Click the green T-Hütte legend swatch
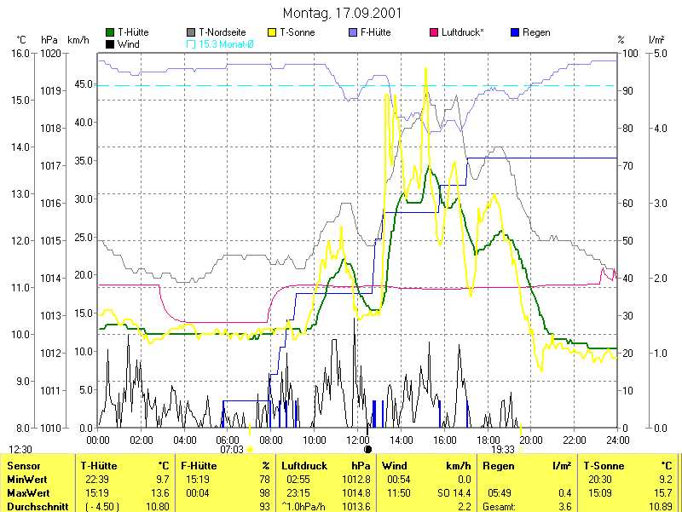This screenshot has height=512, width=682. pos(110,32)
